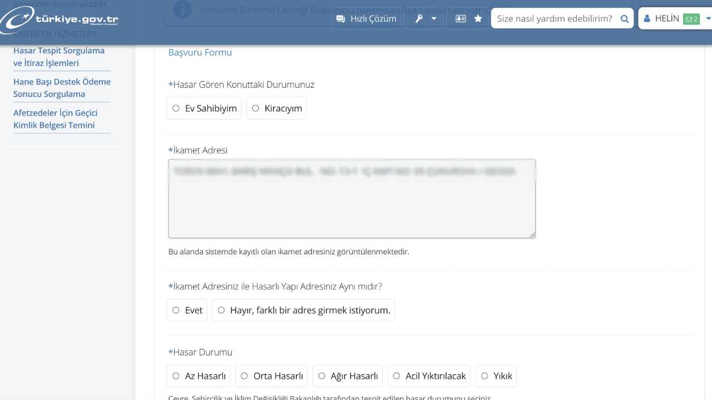Screen dimensions: 712x400
Task: Open Hane Başı Destek Ödeme Sonucu Sorgulama
Action: (62, 88)
